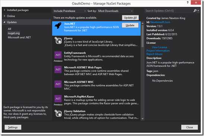Select All under Updates
204x136 pixels.
(9, 29)
